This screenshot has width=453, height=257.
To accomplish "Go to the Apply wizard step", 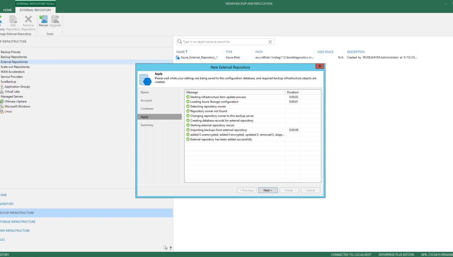I will click(160, 117).
